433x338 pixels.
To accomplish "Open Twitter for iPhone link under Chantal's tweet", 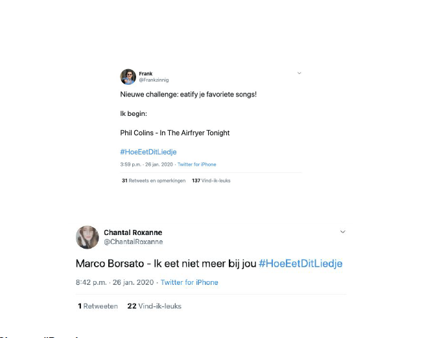I will (x=189, y=282).
